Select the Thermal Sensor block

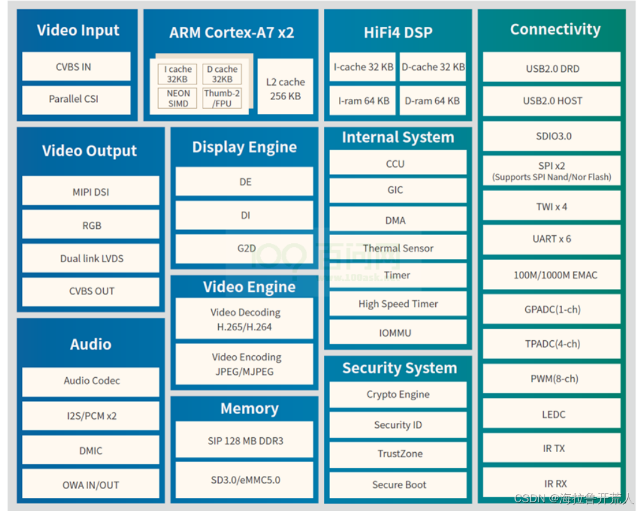(398, 247)
